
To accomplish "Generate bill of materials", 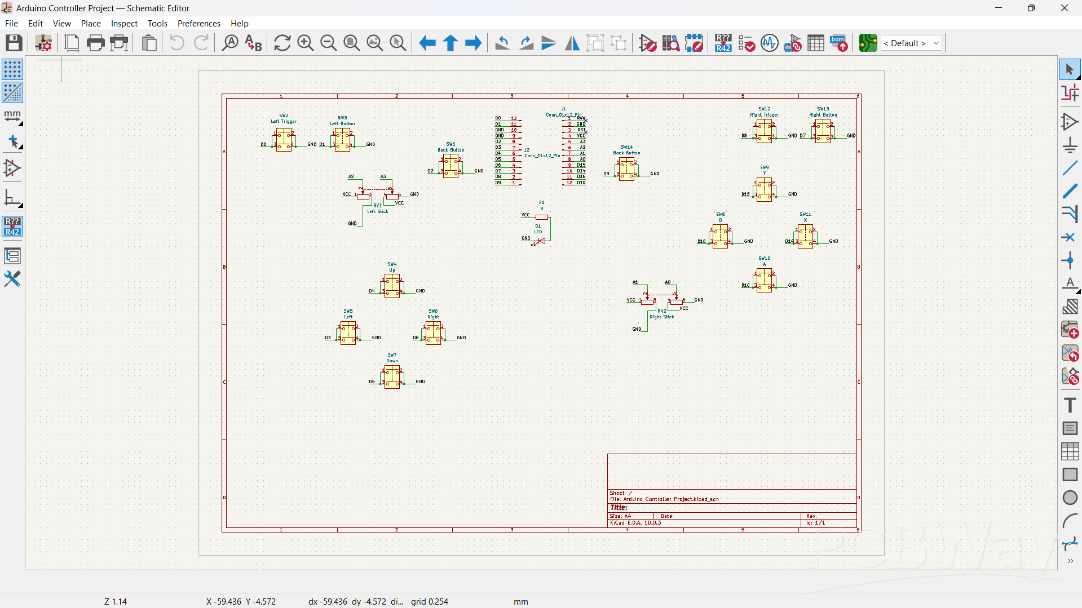I will [838, 43].
